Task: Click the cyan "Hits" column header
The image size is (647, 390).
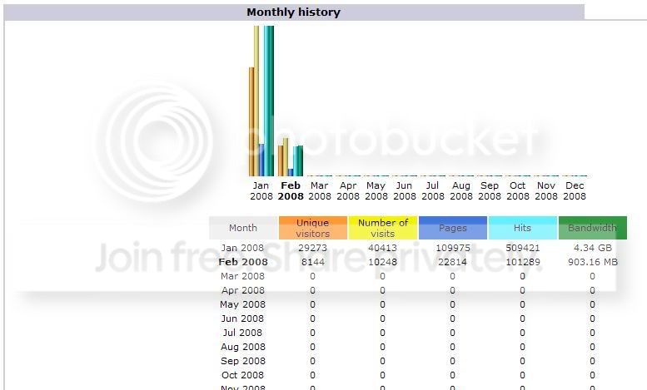Action: [x=522, y=228]
